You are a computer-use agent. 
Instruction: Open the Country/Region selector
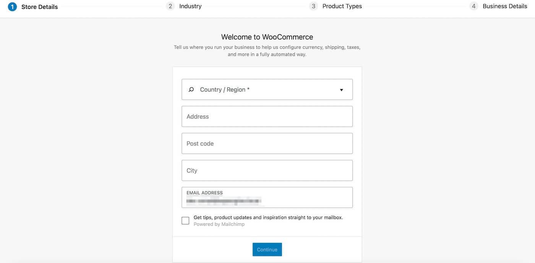pyautogui.click(x=267, y=89)
